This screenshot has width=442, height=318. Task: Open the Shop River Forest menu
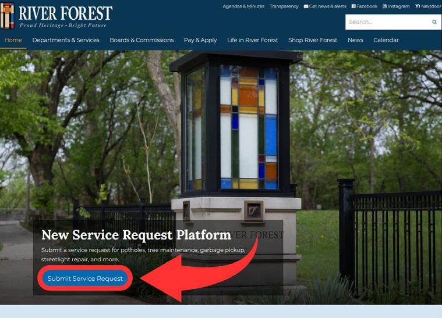pos(313,40)
